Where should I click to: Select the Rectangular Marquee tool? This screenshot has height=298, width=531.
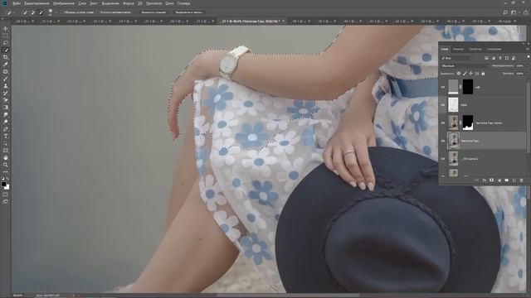pyautogui.click(x=6, y=36)
